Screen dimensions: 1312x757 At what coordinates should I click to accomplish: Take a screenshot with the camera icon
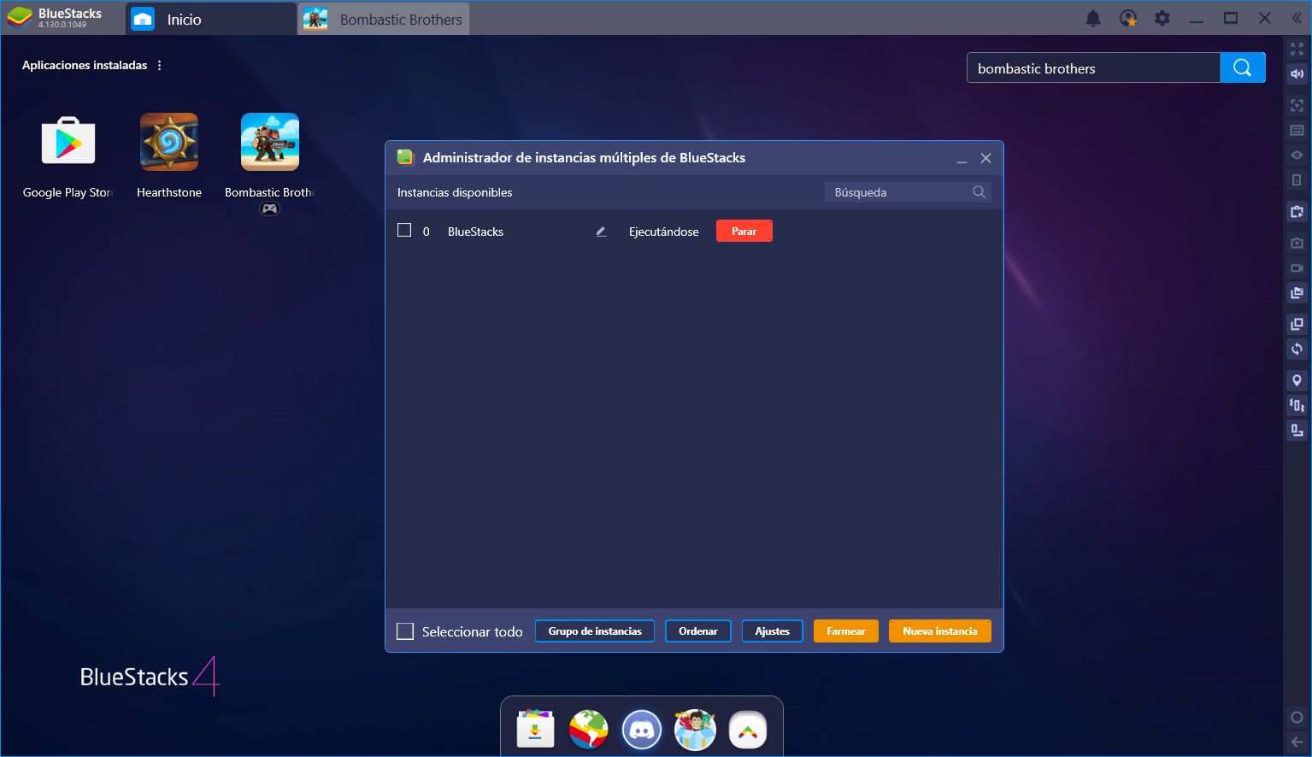[1297, 244]
